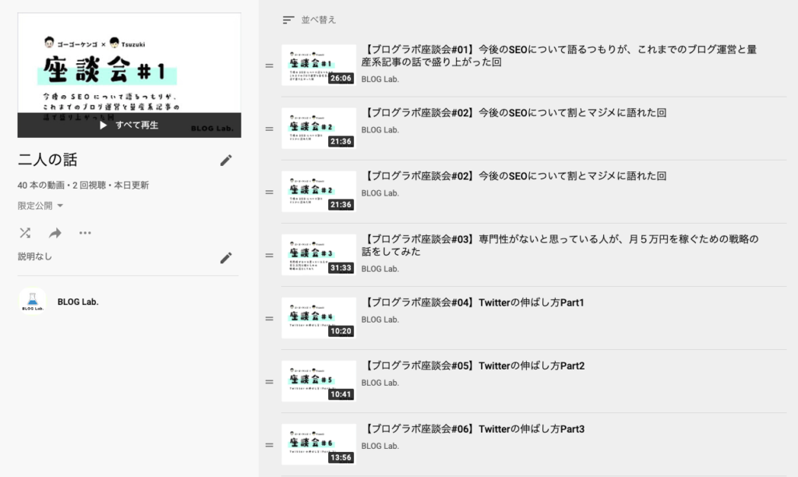
Task: Click BLOG Lab. under the Twitterの伸ばし方Part3 title
Action: pyautogui.click(x=380, y=446)
